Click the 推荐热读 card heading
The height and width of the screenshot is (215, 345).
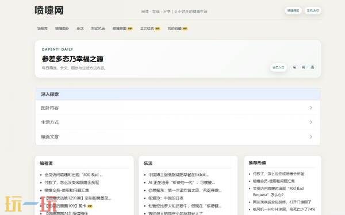257,163
